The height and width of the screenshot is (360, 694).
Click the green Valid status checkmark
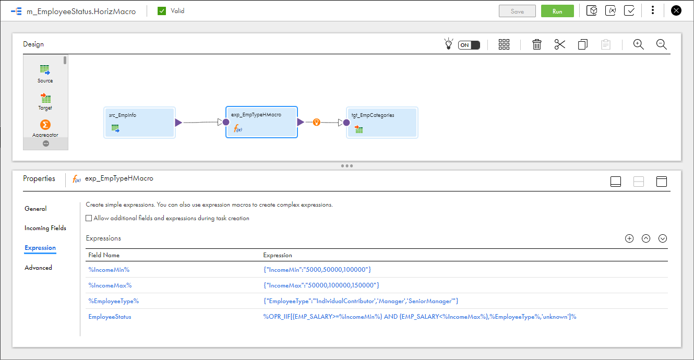coord(162,11)
